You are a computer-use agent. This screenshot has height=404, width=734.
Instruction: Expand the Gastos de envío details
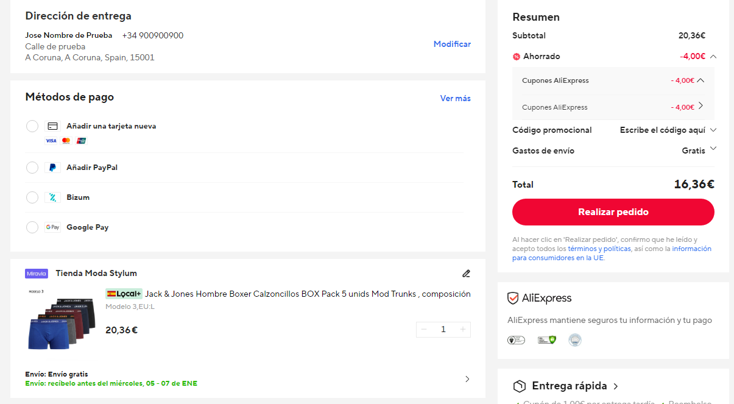[713, 149]
